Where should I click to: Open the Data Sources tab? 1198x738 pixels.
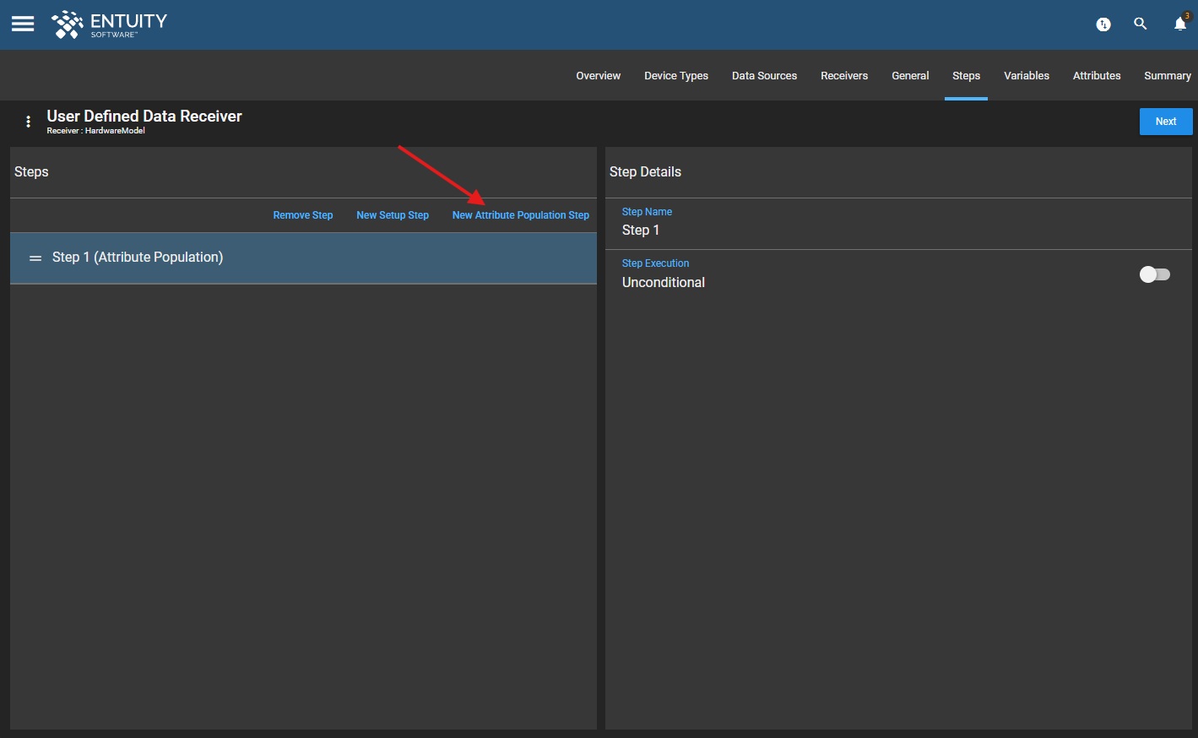[x=764, y=76]
